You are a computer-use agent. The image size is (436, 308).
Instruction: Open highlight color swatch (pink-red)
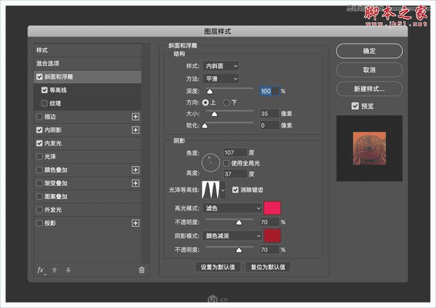[x=272, y=208]
